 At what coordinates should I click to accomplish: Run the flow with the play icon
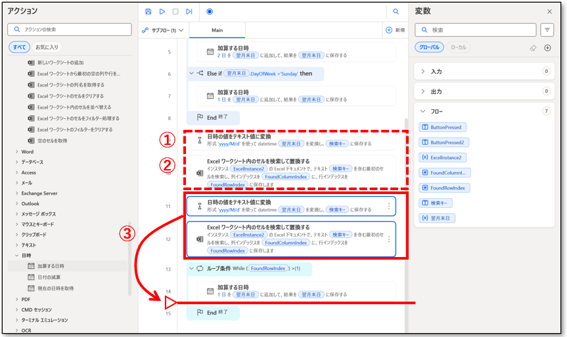(162, 11)
